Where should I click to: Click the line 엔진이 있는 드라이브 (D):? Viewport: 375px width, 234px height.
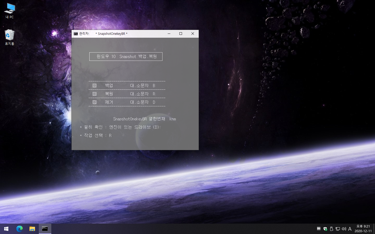135,127
